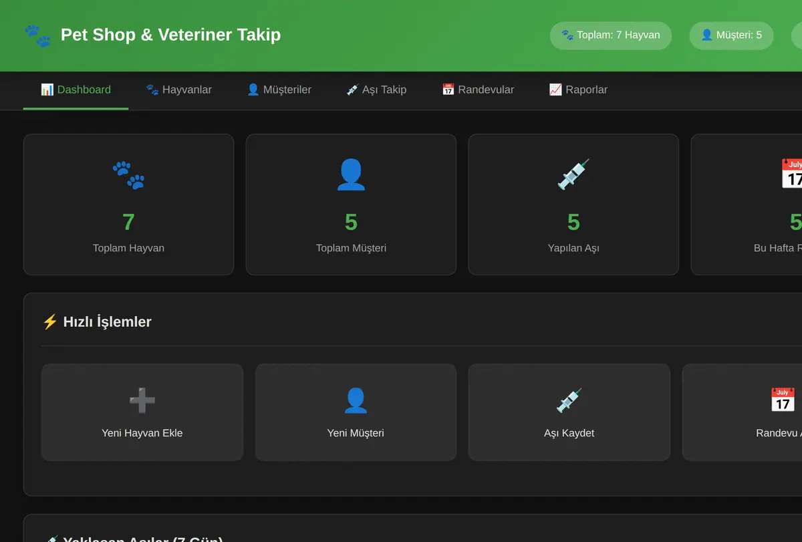Screen dimensions: 802x542
Task: Open the Randevular tab
Action: point(478,90)
